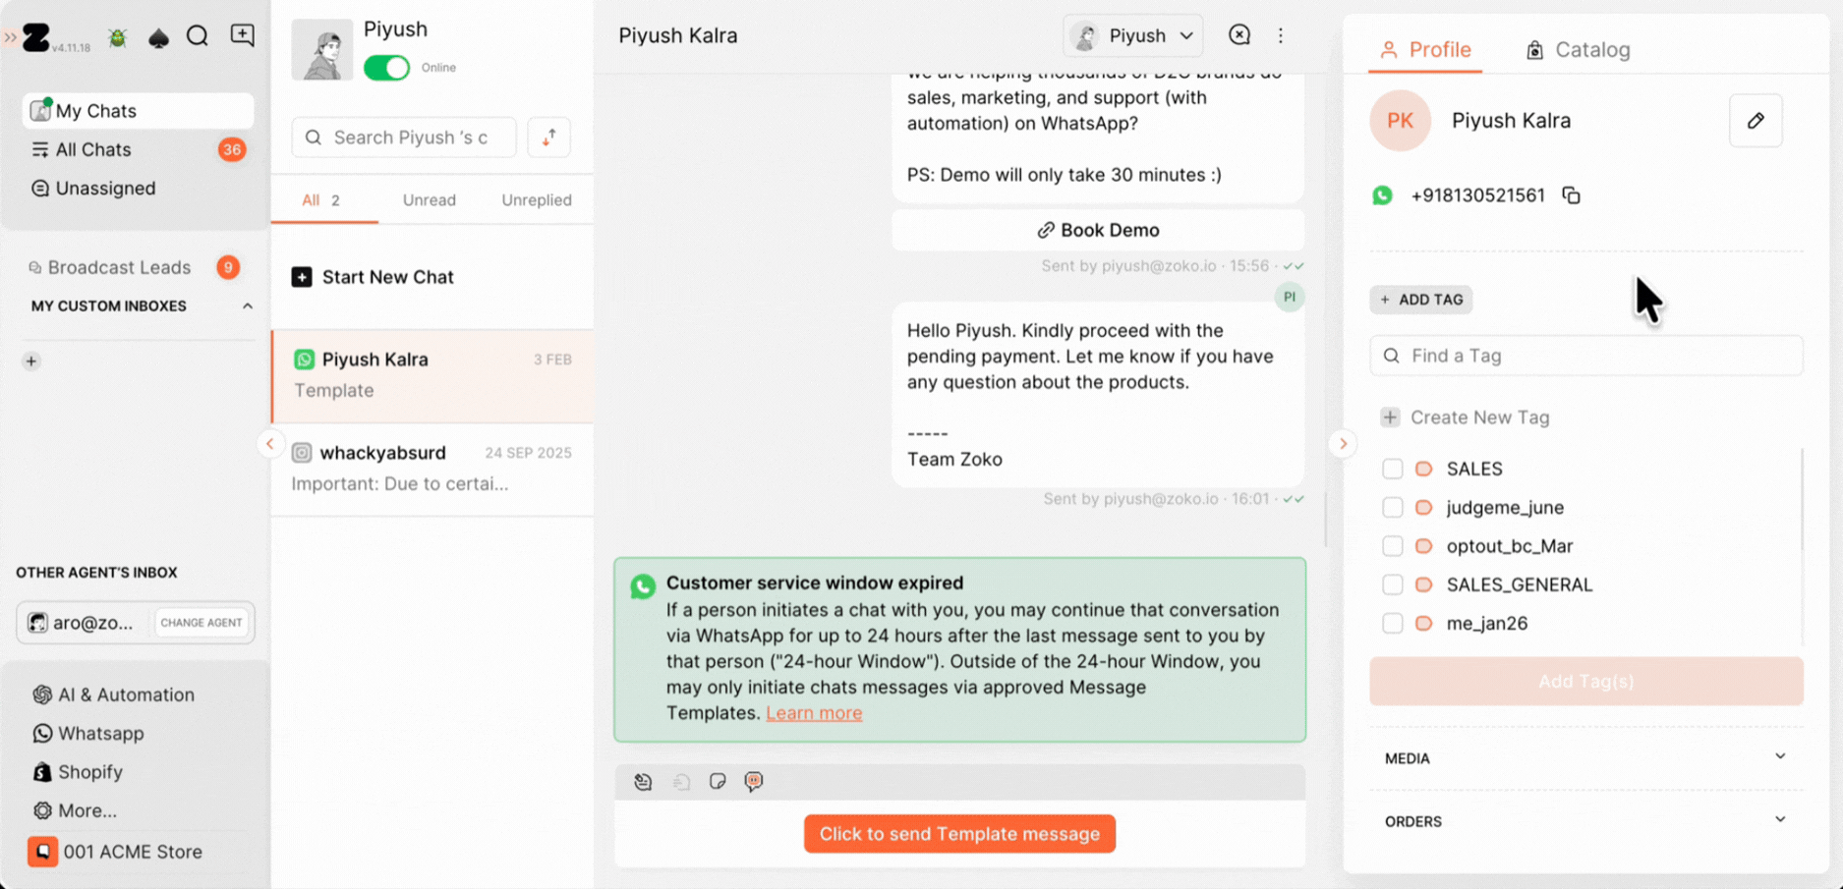
Task: Focus Search Piyush's chats field
Action: [404, 138]
